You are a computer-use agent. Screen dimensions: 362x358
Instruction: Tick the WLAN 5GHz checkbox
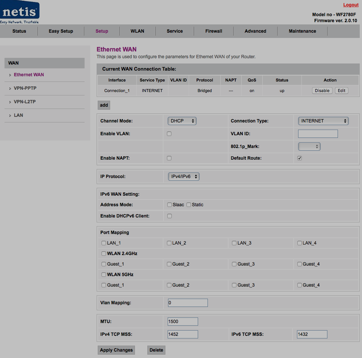point(104,275)
